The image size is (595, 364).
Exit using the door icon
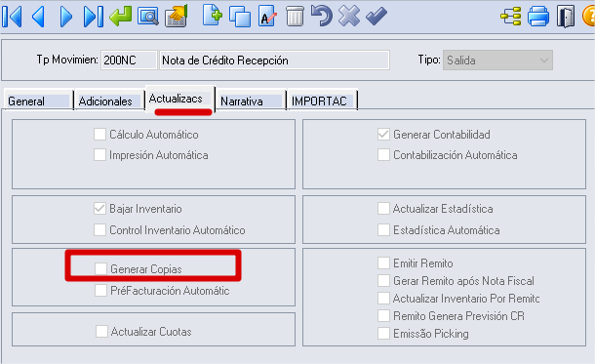[566, 17]
